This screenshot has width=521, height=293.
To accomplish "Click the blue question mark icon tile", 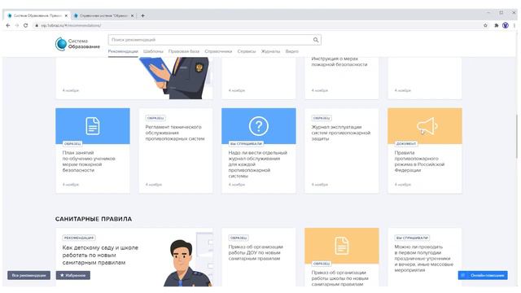I will pyautogui.click(x=259, y=126).
